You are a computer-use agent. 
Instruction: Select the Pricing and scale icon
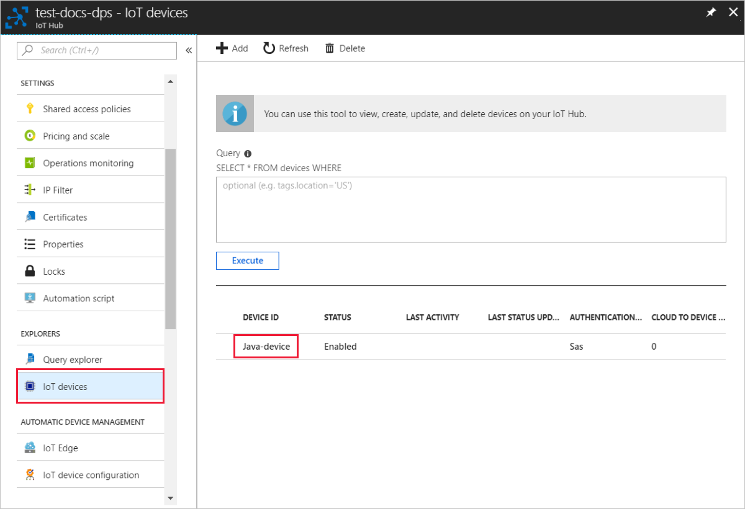[30, 135]
